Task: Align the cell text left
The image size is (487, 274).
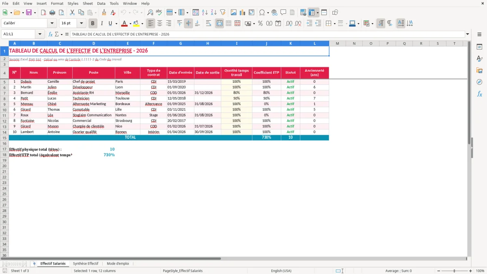Action: (x=151, y=24)
